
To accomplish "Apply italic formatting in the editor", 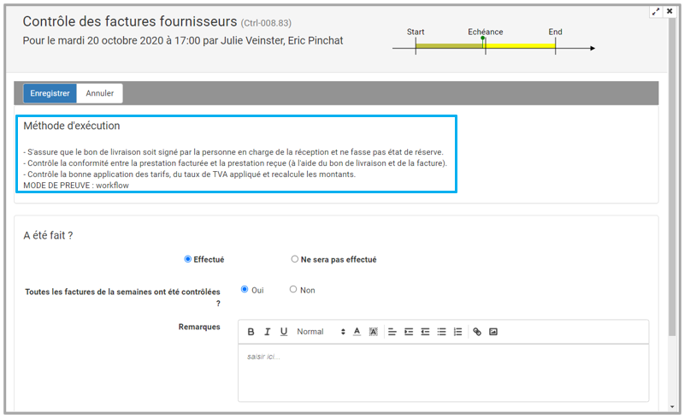I will tap(268, 332).
